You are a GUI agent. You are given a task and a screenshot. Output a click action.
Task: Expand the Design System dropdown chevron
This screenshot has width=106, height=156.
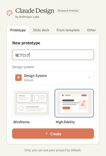tap(89, 78)
